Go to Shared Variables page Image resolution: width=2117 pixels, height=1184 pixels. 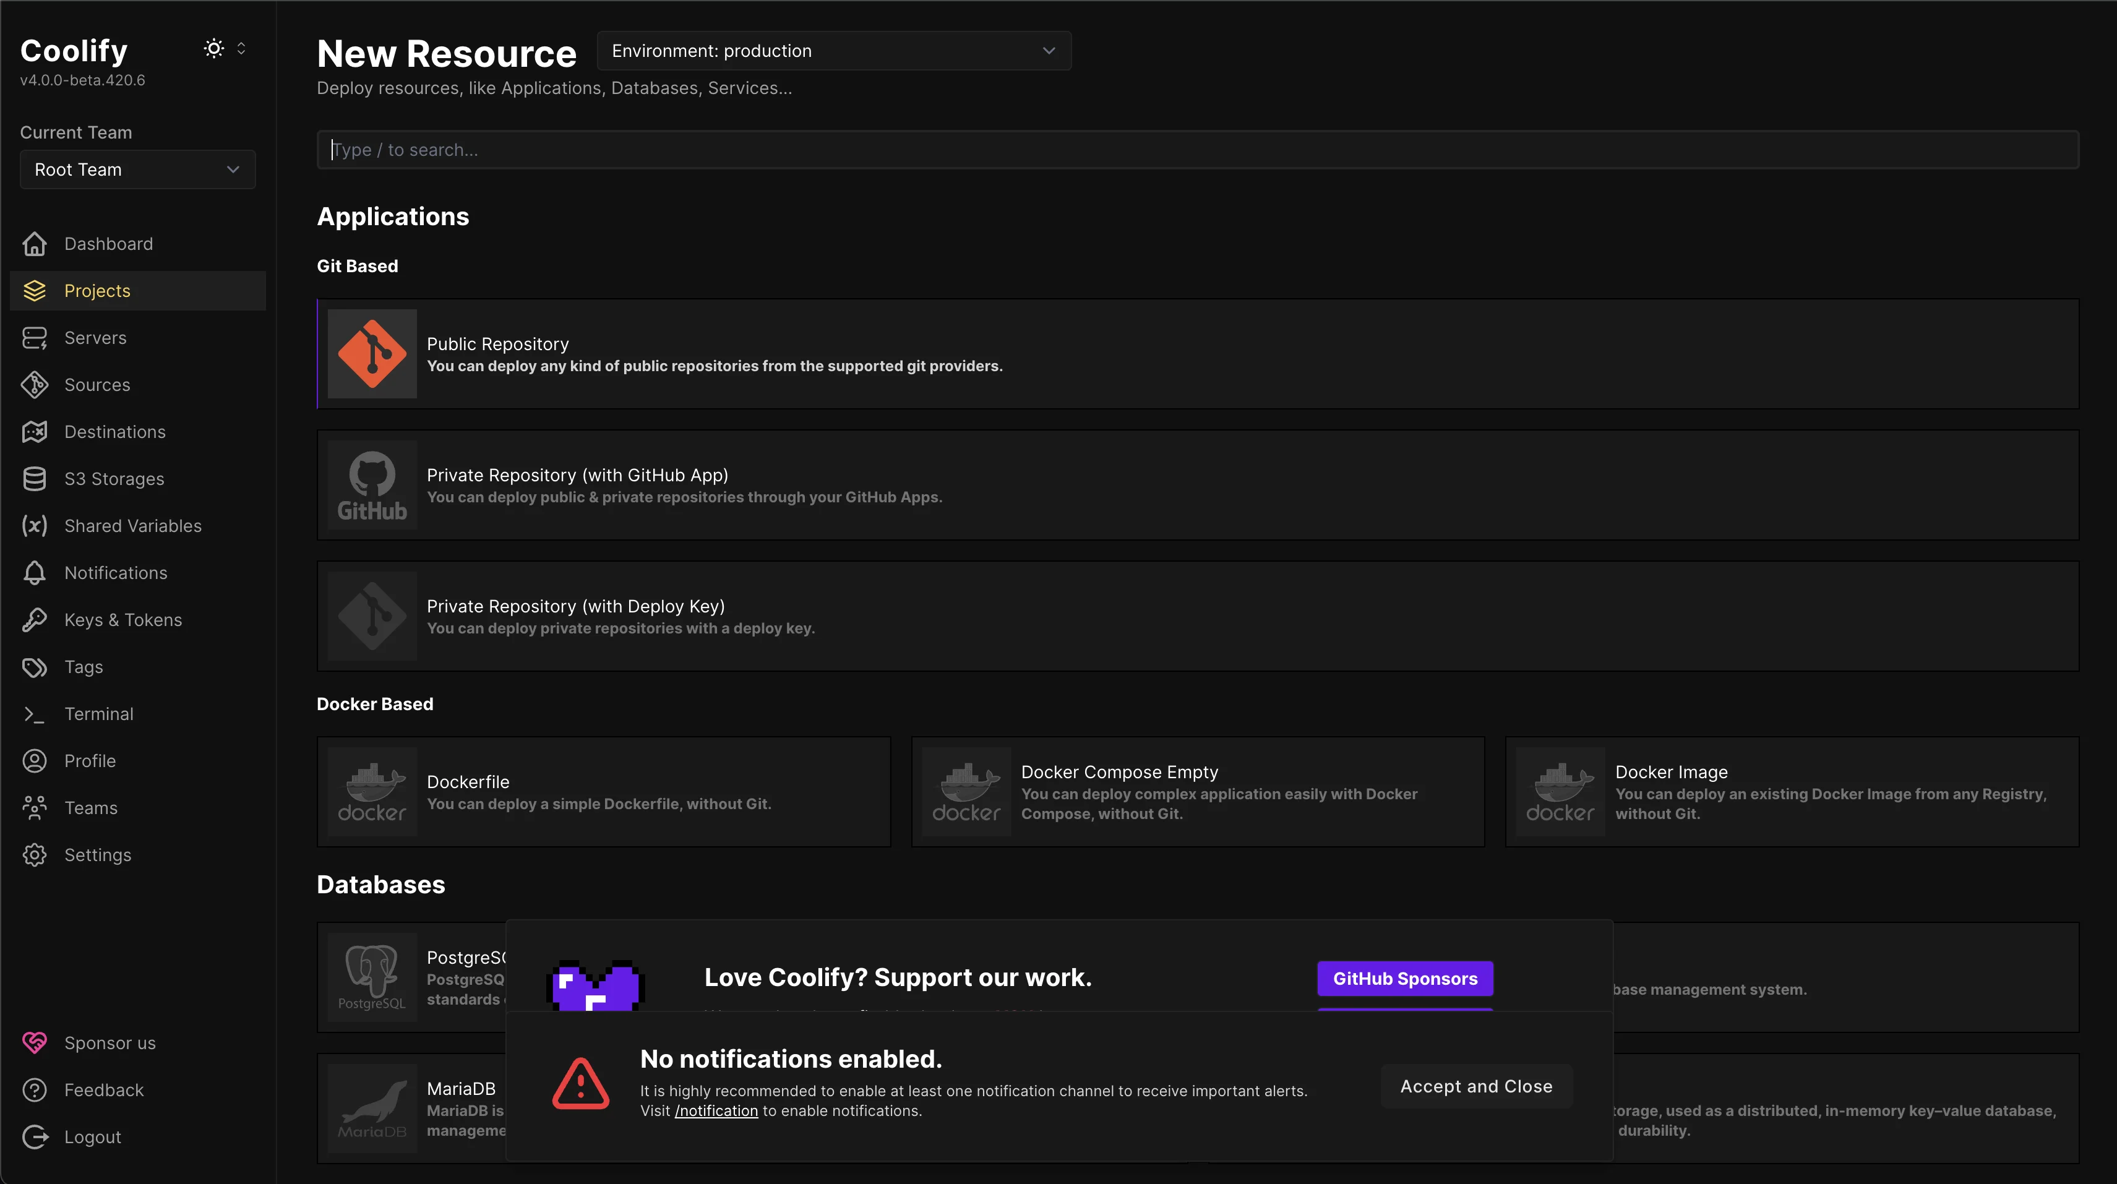[132, 526]
